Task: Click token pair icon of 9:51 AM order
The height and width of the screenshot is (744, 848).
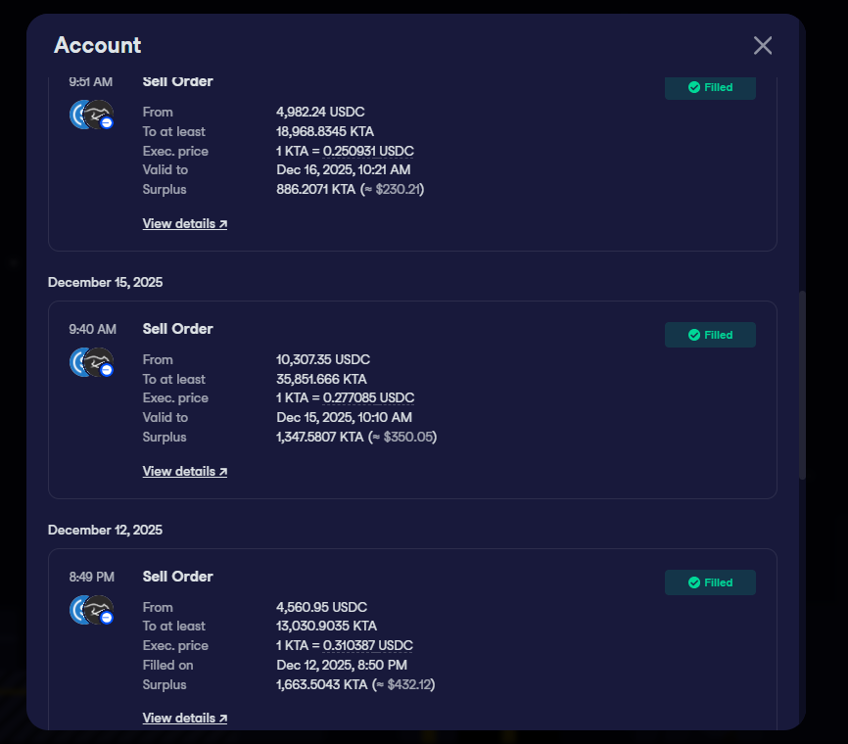Action: tap(91, 115)
